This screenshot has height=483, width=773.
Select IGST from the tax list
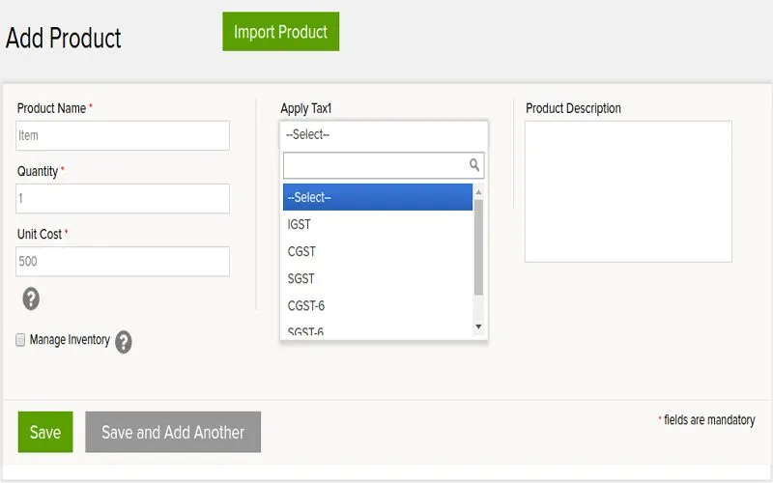[x=378, y=224]
